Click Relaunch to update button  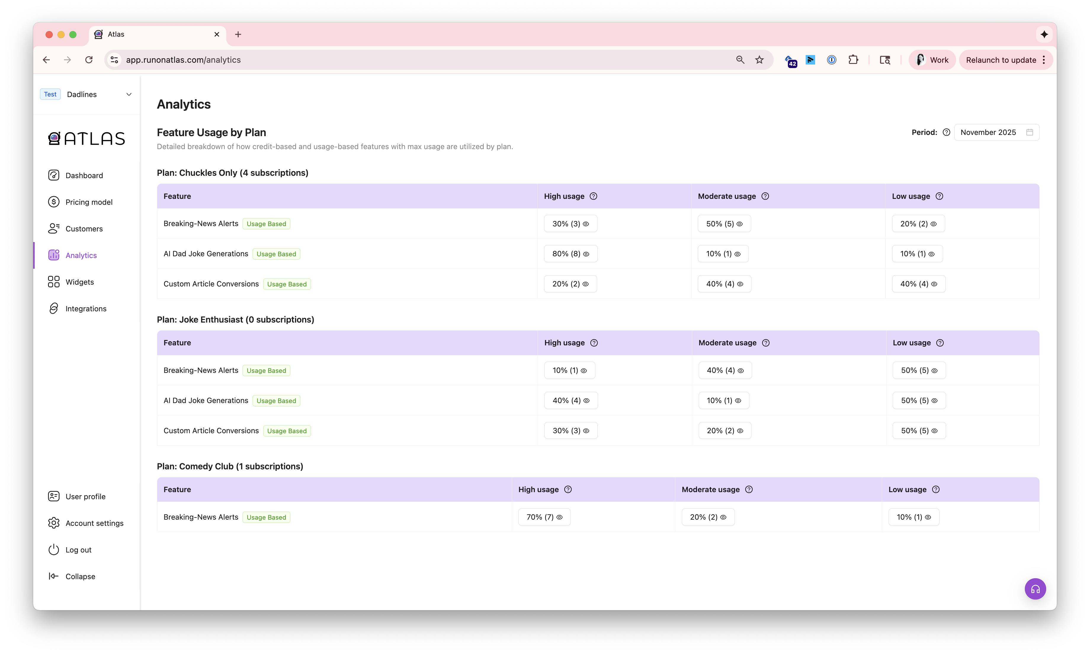pyautogui.click(x=1001, y=60)
